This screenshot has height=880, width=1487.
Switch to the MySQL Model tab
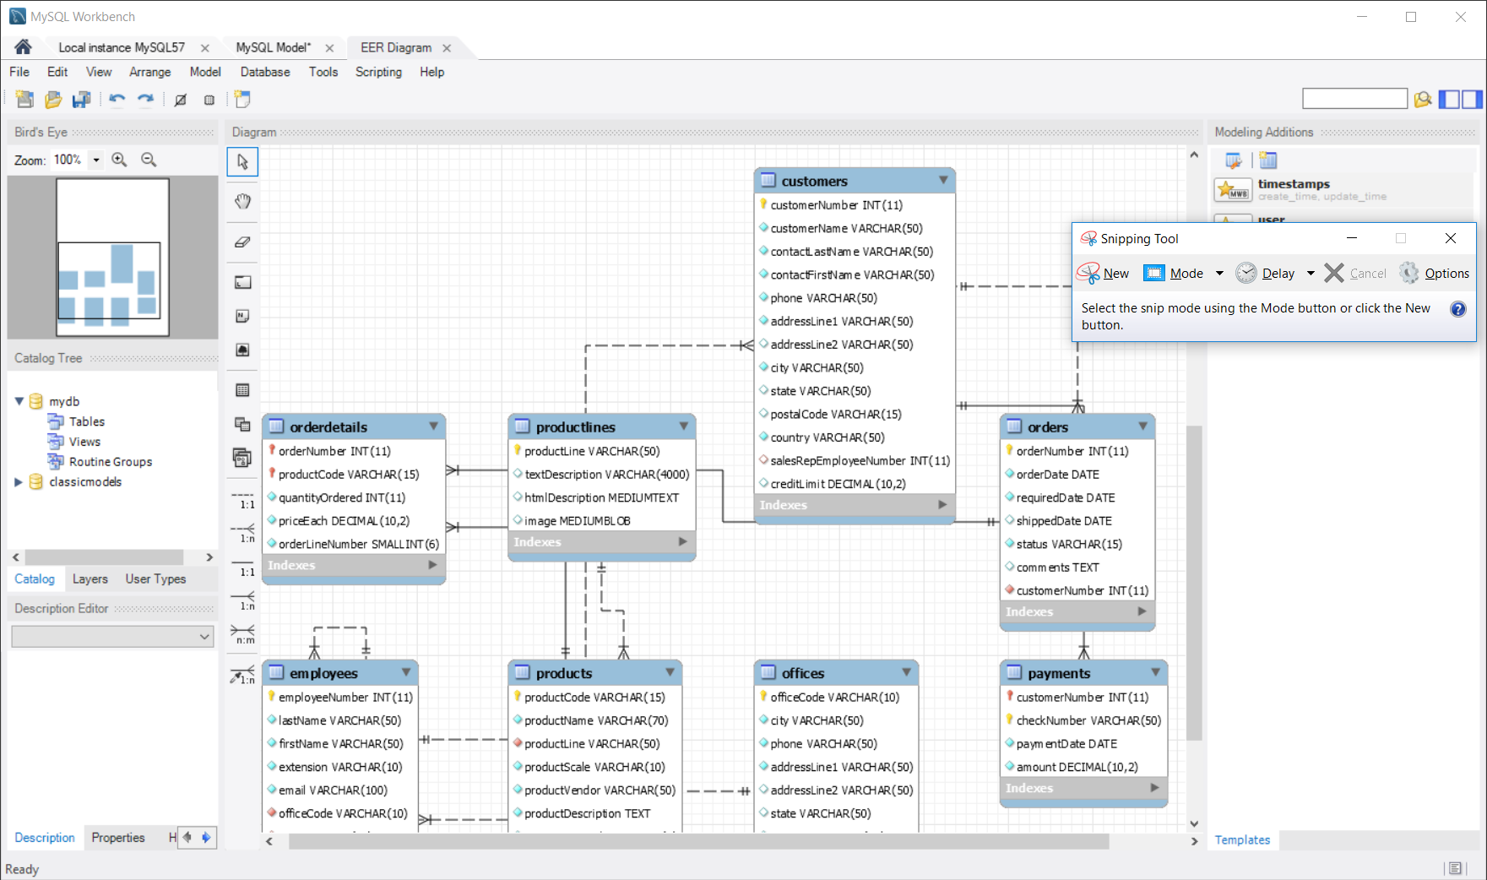click(x=273, y=47)
